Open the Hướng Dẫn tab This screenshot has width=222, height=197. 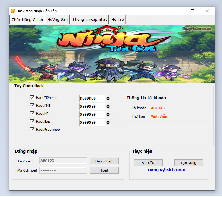coord(57,20)
